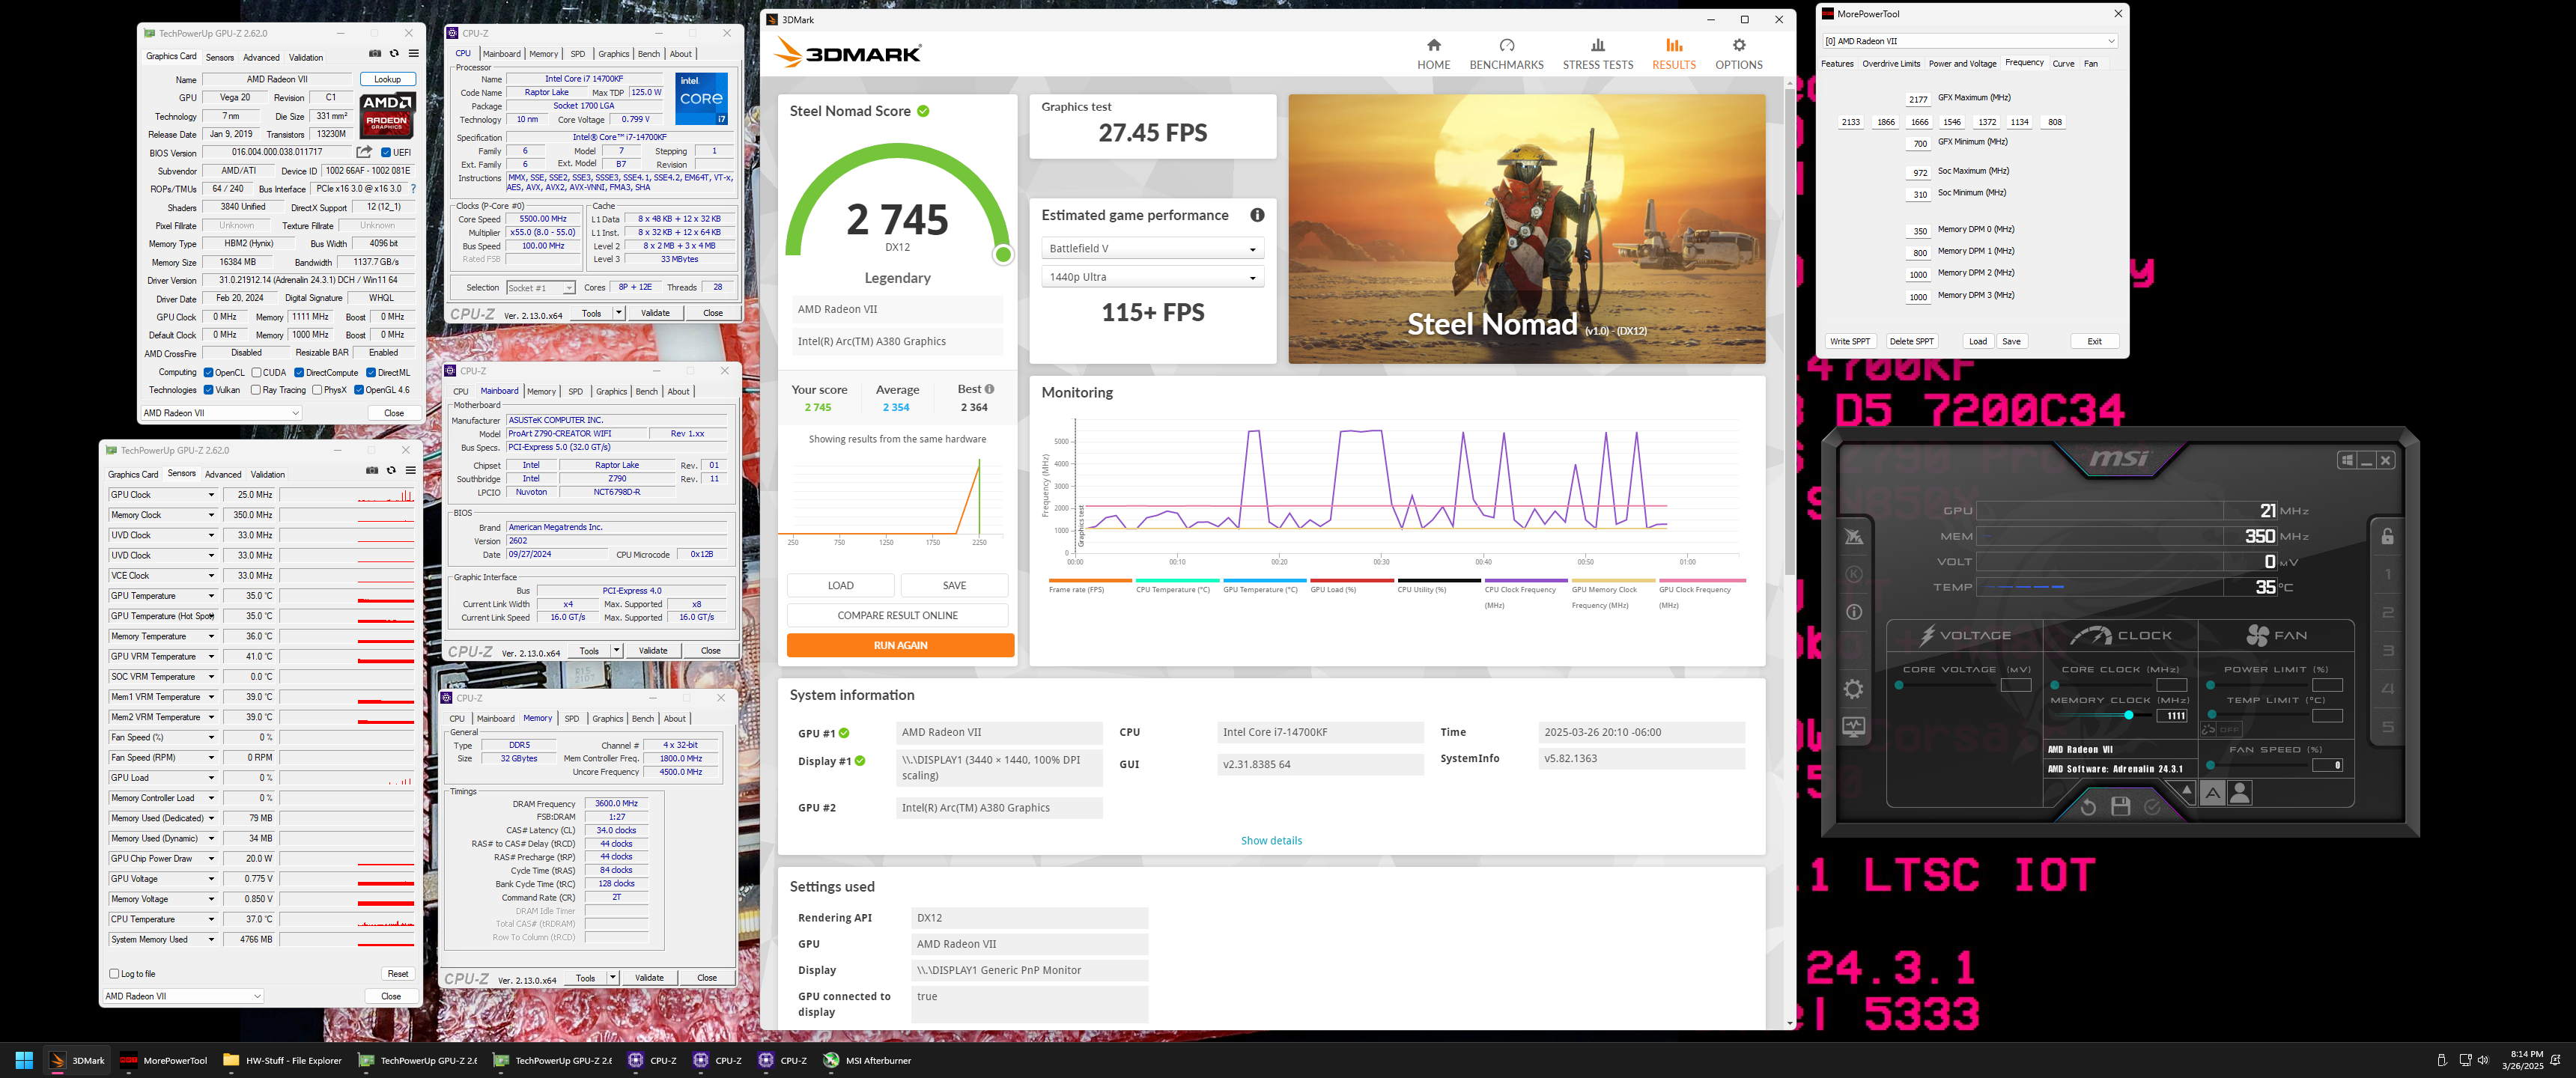Click the profile lock icon in Afterburner
This screenshot has height=1078, width=2576.
(x=2387, y=537)
